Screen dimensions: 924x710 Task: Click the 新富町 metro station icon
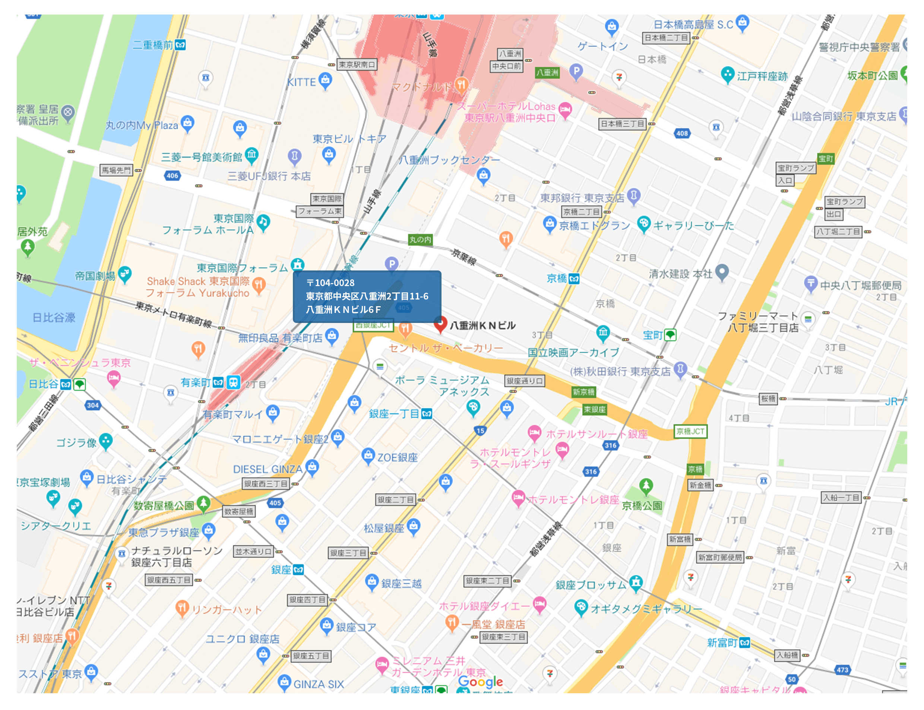(745, 642)
